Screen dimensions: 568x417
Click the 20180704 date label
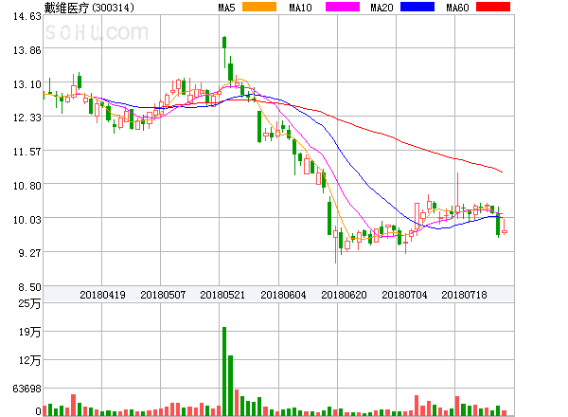point(404,295)
